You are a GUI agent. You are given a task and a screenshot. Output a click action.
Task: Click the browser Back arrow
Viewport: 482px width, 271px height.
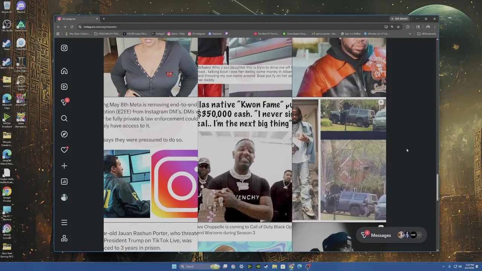(x=58, y=27)
